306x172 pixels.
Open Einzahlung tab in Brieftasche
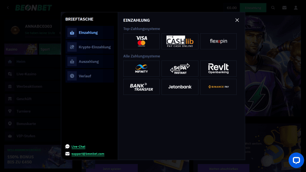[90, 32]
